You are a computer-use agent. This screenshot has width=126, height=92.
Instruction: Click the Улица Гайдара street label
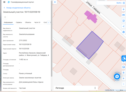[93, 7]
